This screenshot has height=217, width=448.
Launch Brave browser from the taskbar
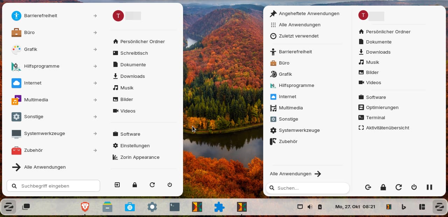[x=85, y=207]
